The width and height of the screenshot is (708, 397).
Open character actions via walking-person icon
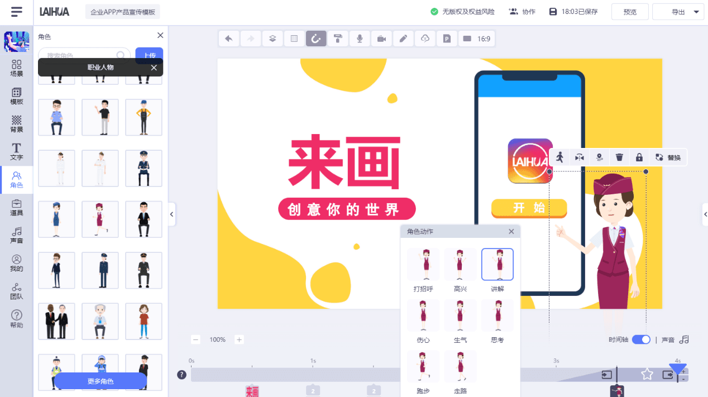[559, 157]
